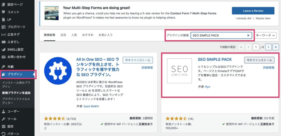Screen dimensions: 281x136
Task: Switch to the 注目 tab
Action: coord(63,35)
